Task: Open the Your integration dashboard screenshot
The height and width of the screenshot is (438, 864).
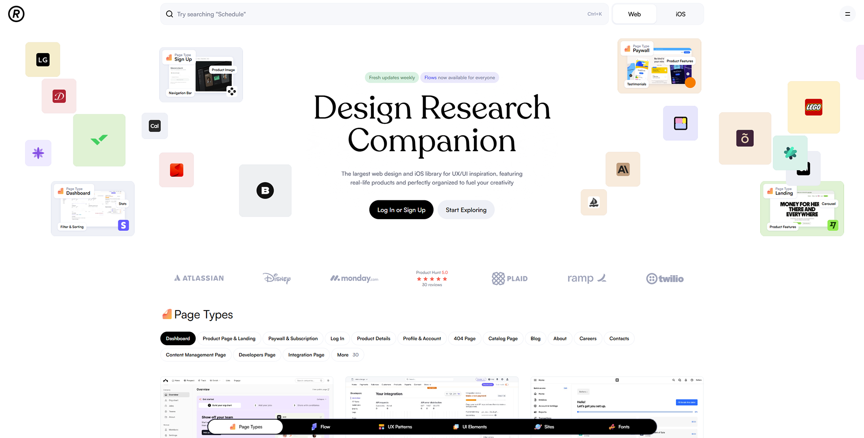Action: coord(432,407)
